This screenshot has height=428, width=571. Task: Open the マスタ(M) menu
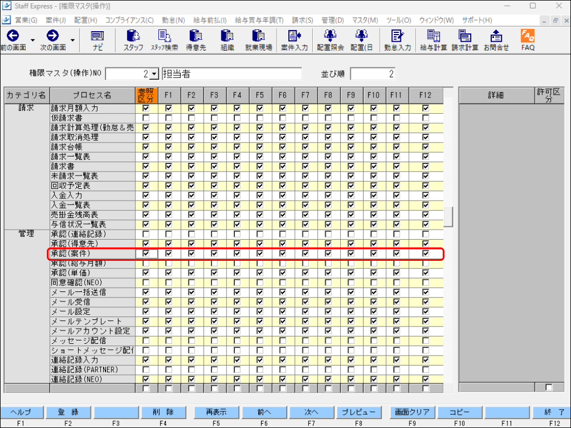pos(365,20)
